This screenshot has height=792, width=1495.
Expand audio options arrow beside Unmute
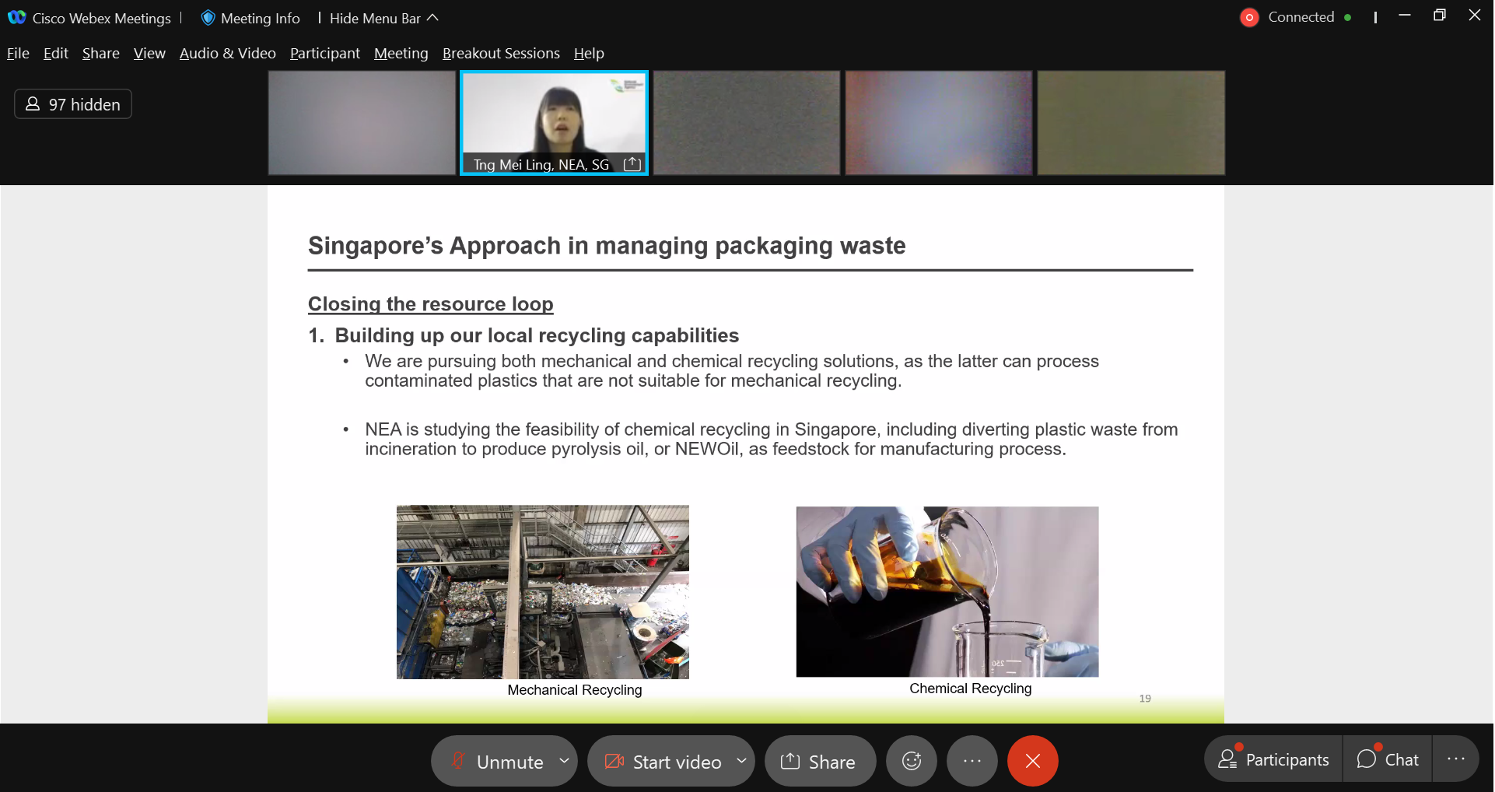(564, 761)
